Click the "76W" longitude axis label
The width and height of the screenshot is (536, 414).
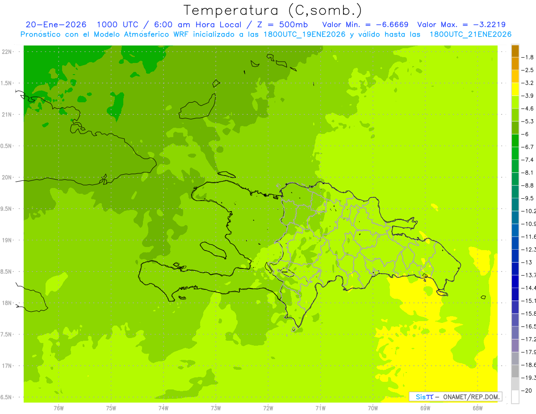coord(59,408)
